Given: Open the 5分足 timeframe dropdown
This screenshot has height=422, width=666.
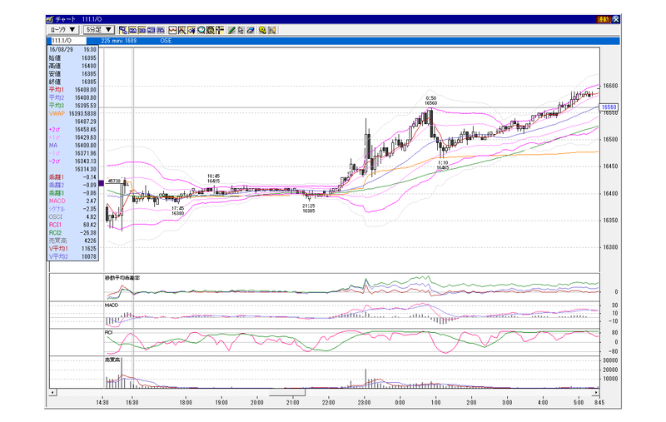Looking at the screenshot, I should click(x=99, y=30).
